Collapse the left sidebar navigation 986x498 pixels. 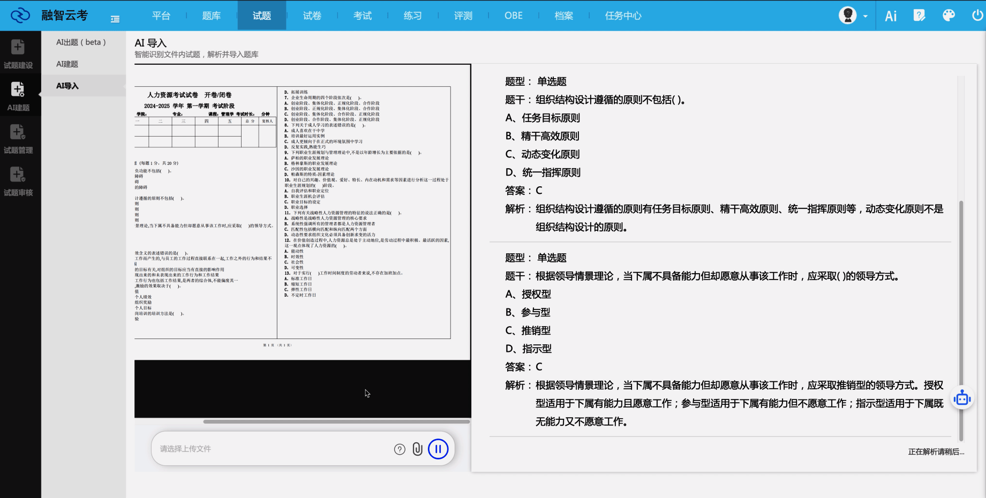pos(115,18)
